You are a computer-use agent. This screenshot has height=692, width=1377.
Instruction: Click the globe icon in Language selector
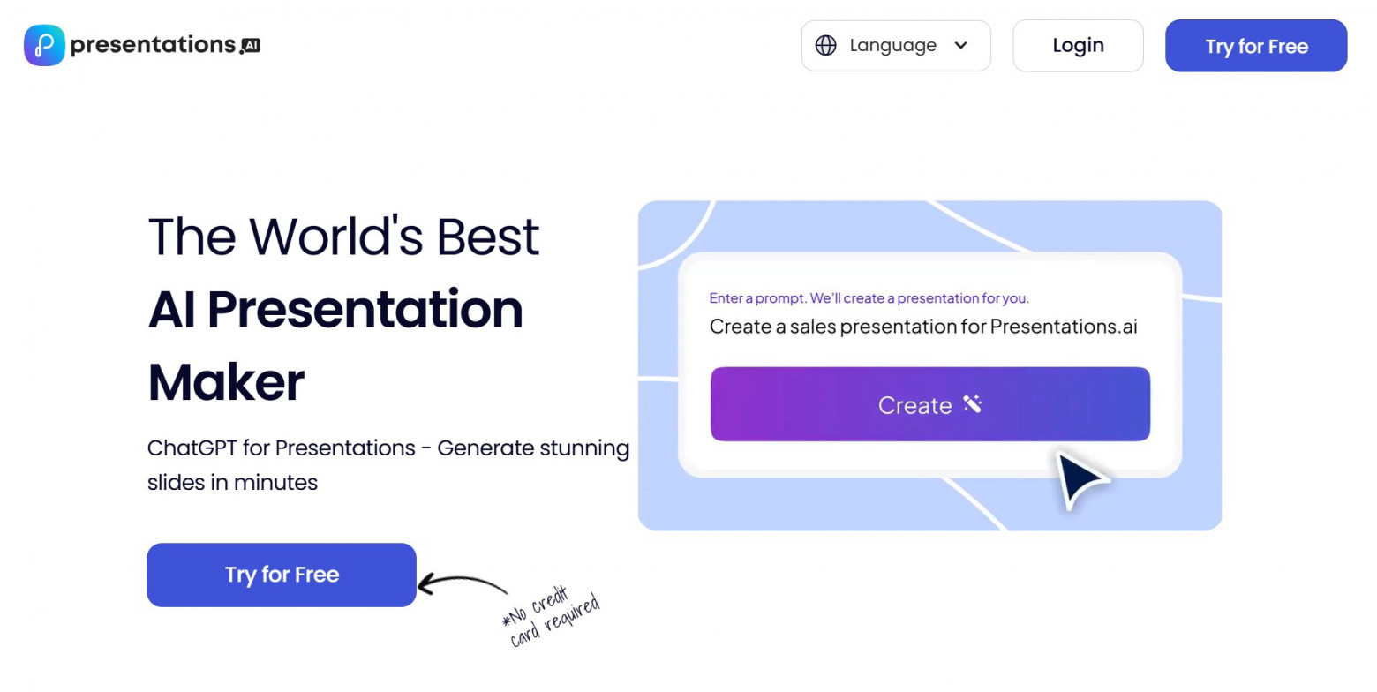tap(826, 46)
